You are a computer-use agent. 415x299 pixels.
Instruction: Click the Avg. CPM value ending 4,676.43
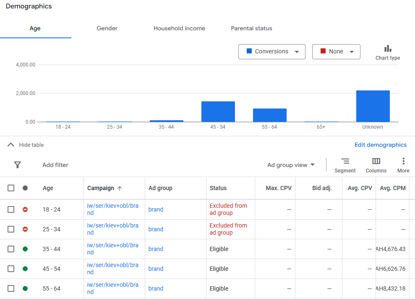point(391,249)
